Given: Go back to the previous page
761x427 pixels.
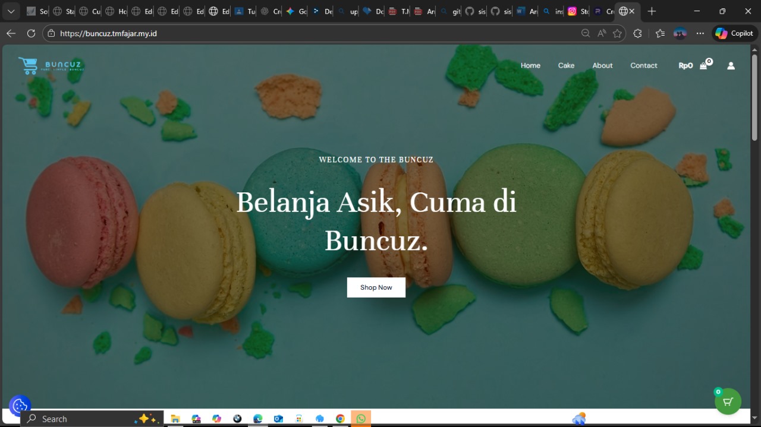Looking at the screenshot, I should tap(11, 33).
